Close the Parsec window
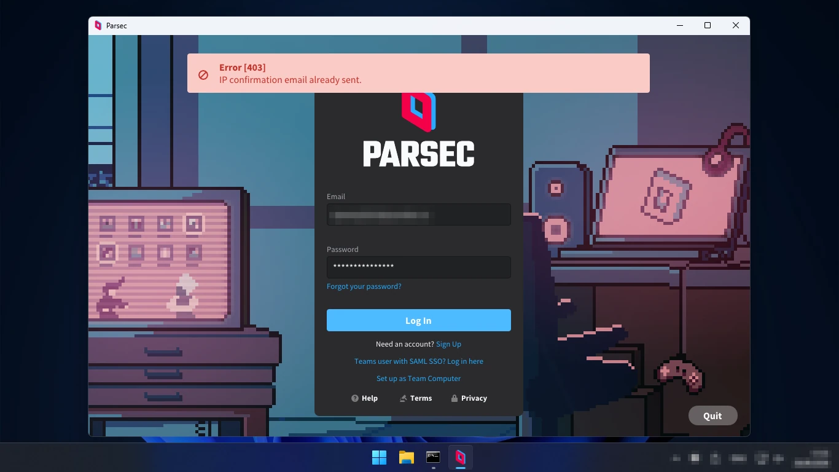Image resolution: width=839 pixels, height=472 pixels. click(736, 26)
